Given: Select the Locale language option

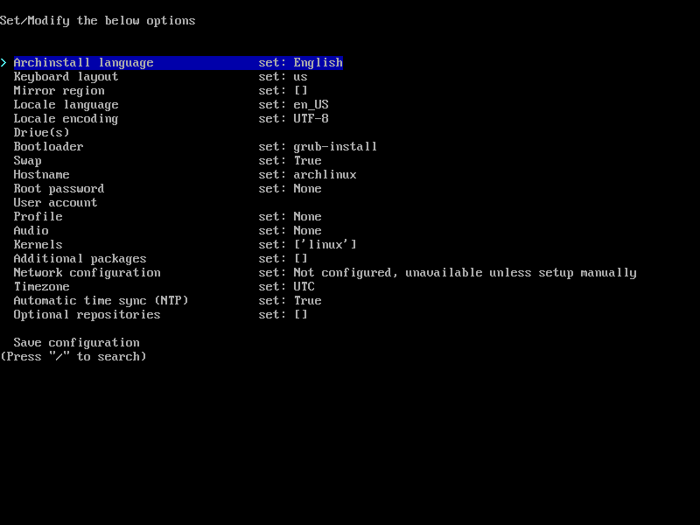Looking at the screenshot, I should (x=66, y=105).
